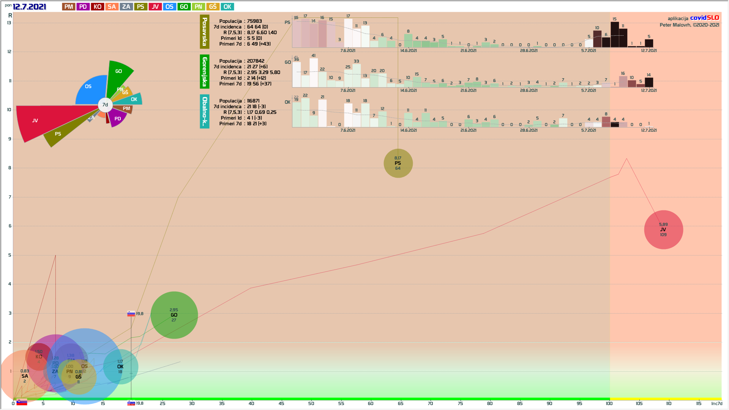
Task: Toggle the PD region tag
Action: coord(83,7)
